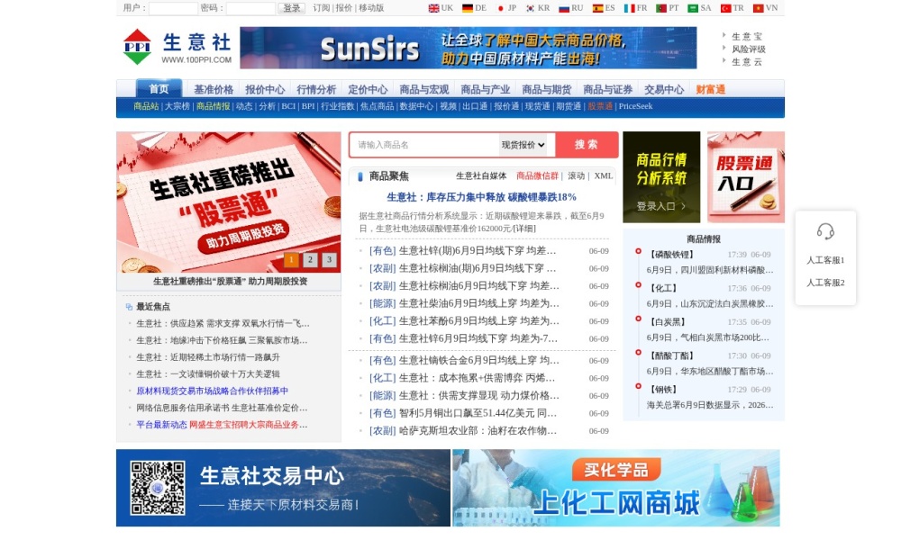
Task: Click the 用户 username input field
Action: point(173,9)
